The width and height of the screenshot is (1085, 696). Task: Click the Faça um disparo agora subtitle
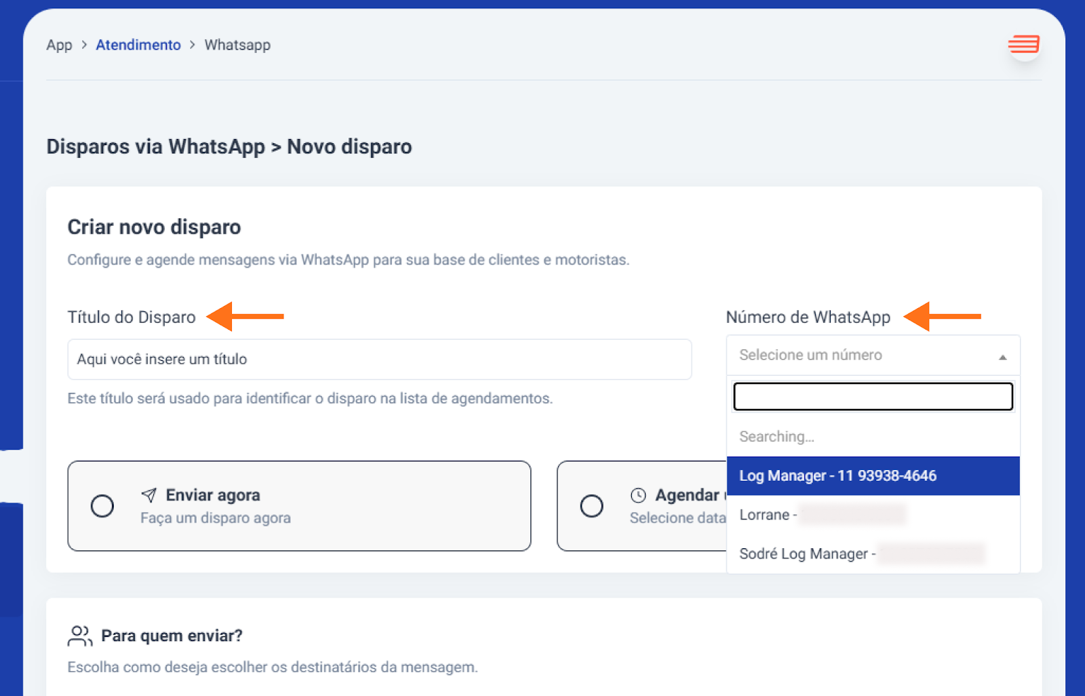[x=216, y=518]
